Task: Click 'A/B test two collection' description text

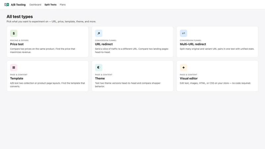Action: [x=47, y=85]
